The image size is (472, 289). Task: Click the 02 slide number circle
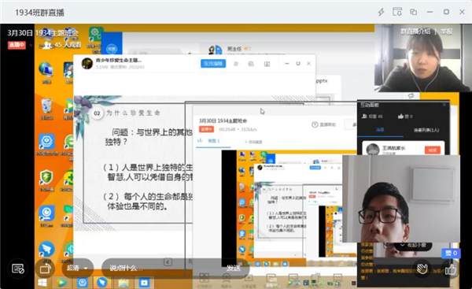[97, 113]
